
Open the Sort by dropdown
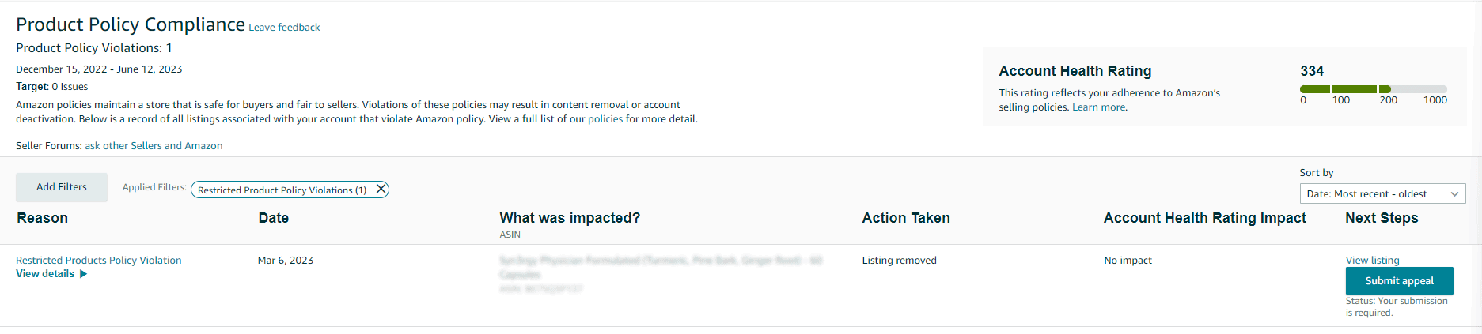point(1382,194)
